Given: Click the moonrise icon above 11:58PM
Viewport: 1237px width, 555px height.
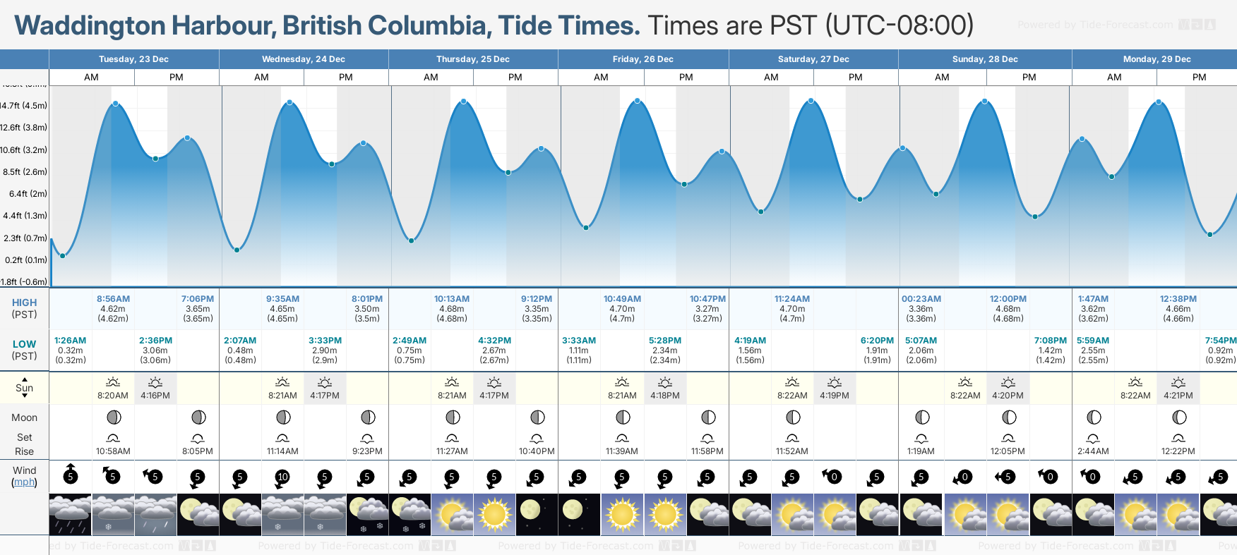Looking at the screenshot, I should 707,438.
